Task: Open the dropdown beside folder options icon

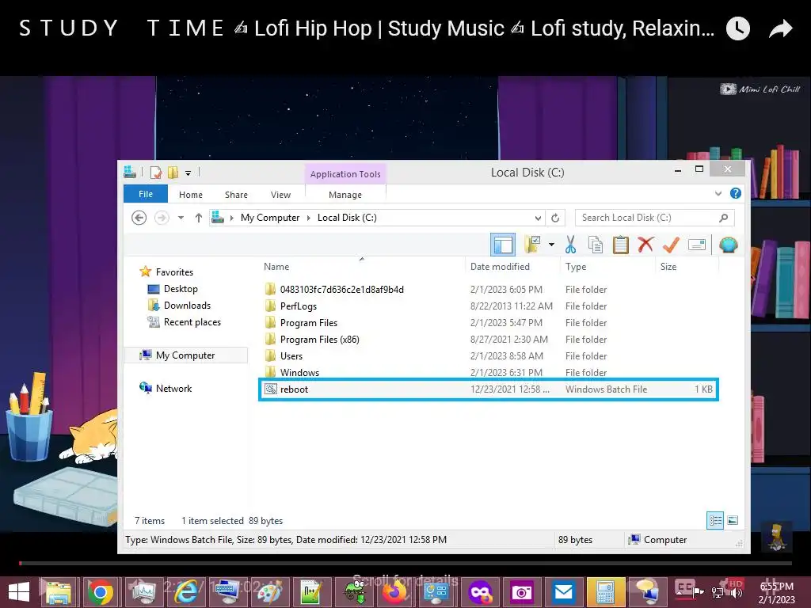Action: point(551,245)
